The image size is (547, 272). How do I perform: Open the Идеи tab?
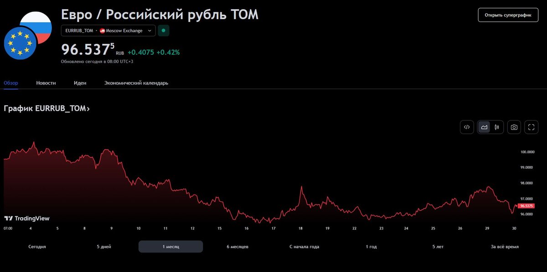[x=80, y=83]
